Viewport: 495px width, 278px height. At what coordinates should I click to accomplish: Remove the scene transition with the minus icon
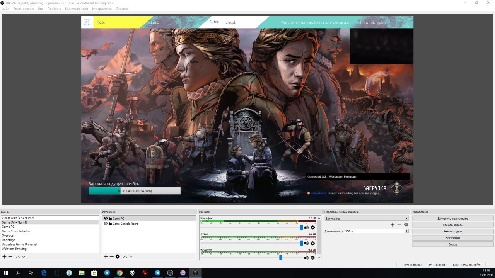[399, 225]
